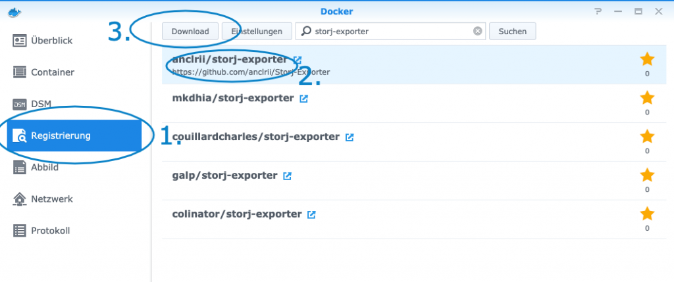Viewport: 674px width, 282px height.
Task: Open couillardcharles/storj-exporter external link
Action: click(350, 137)
